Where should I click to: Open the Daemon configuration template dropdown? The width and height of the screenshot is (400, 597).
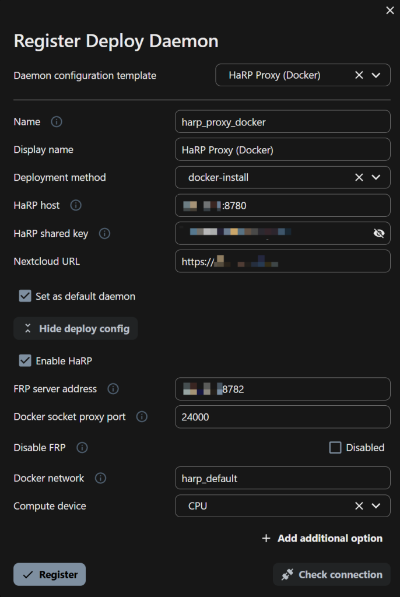(376, 75)
